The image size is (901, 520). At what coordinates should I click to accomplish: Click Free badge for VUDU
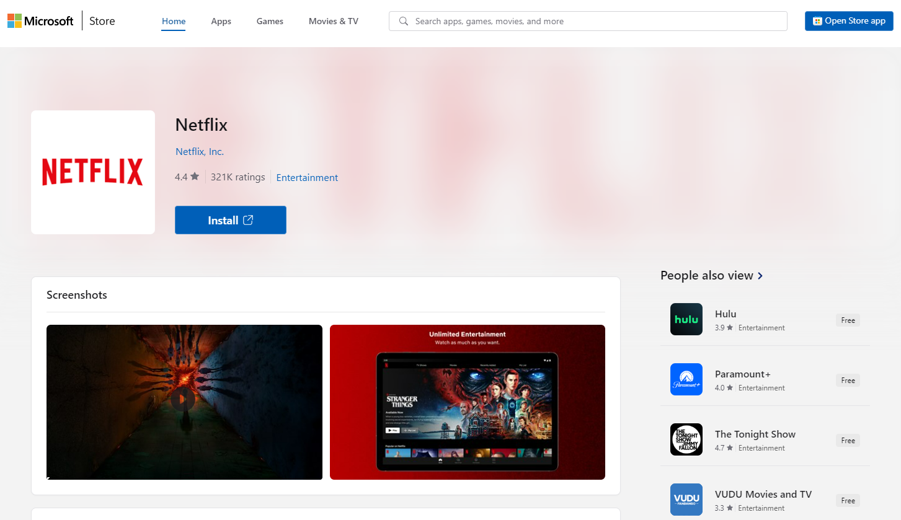(848, 501)
